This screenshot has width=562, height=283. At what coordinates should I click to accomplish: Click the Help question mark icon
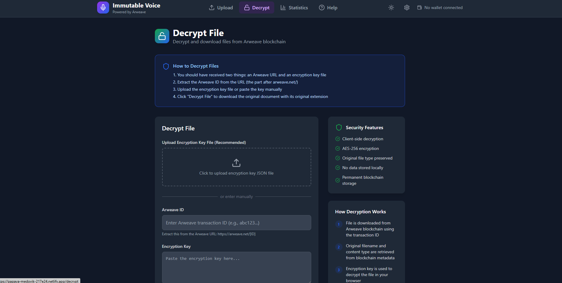click(x=322, y=8)
